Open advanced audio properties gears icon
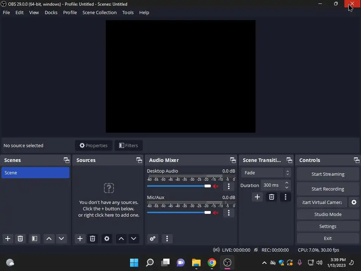 [x=153, y=239]
